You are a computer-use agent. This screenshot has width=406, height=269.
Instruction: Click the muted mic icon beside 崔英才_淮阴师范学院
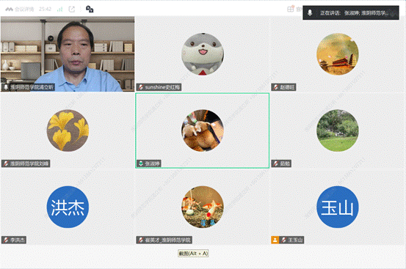(141, 240)
